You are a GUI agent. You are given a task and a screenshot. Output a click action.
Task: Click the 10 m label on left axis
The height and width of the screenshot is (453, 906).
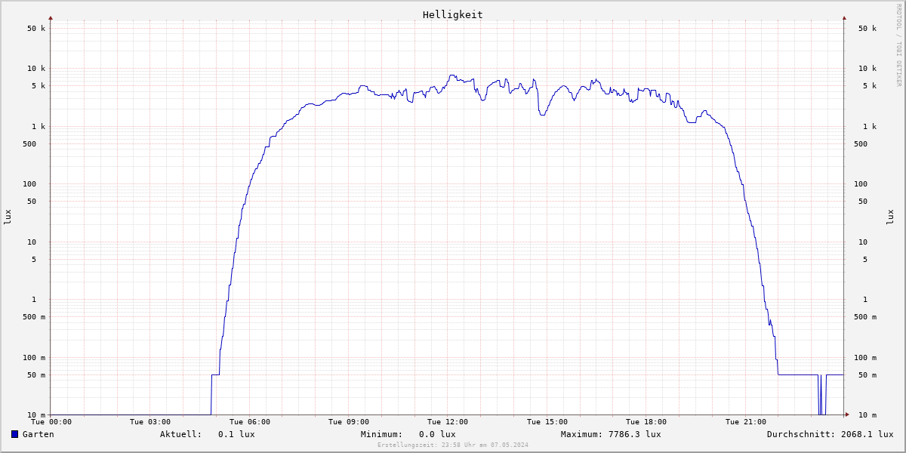pyautogui.click(x=36, y=415)
